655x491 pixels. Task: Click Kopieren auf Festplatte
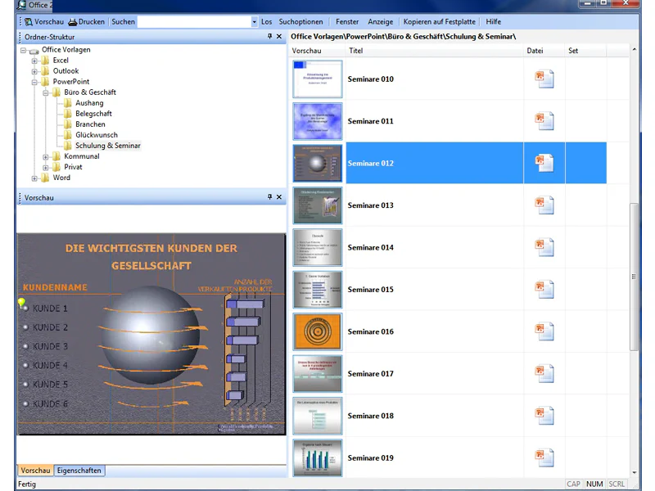pyautogui.click(x=440, y=22)
